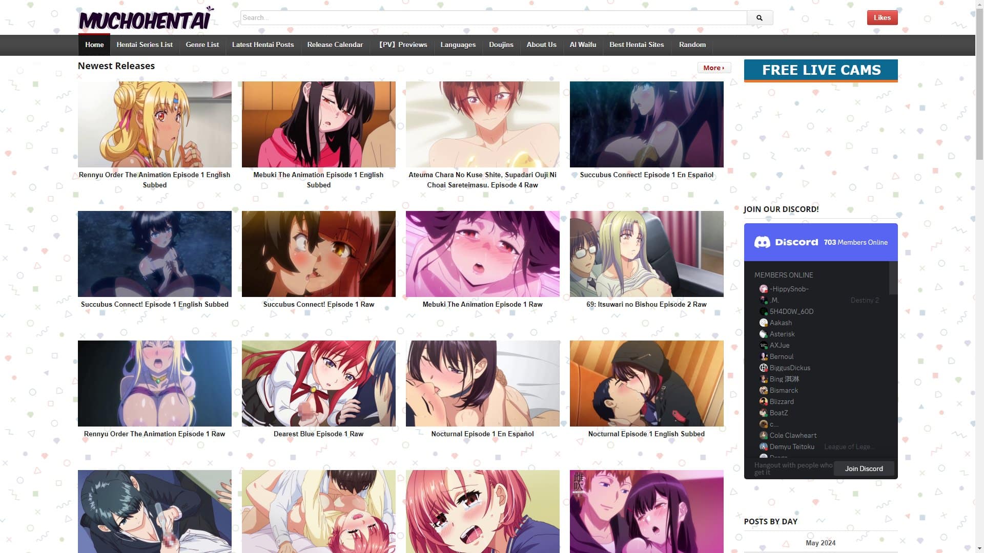Open Doujins section
984x553 pixels.
pos(501,45)
